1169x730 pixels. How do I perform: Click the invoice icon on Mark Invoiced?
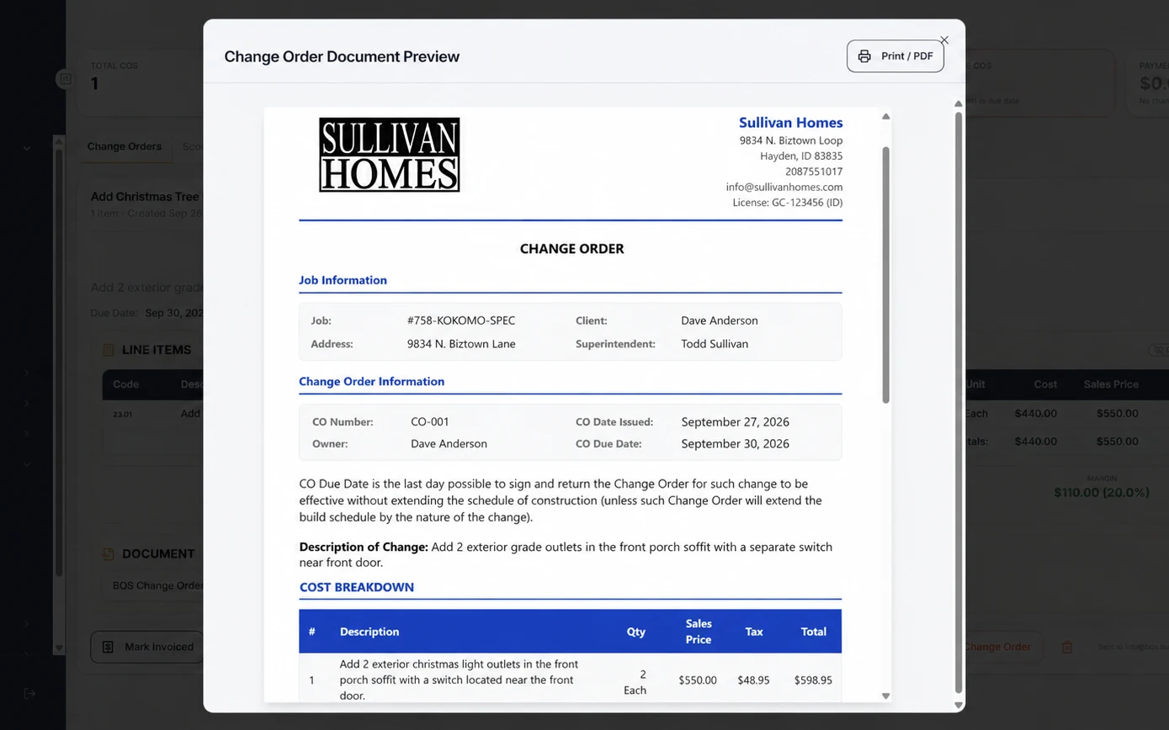pyautogui.click(x=108, y=647)
